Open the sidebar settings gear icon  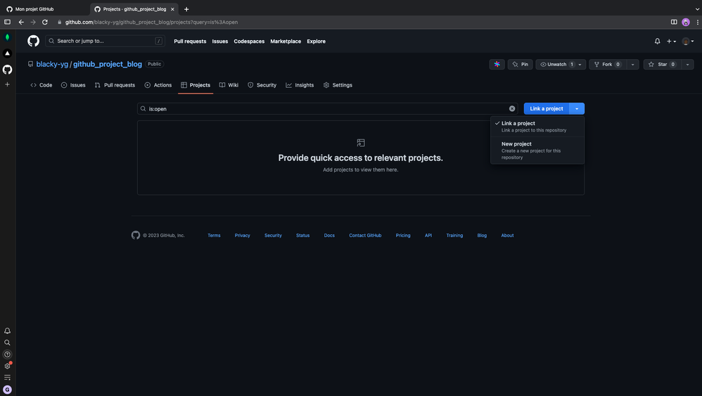7,366
